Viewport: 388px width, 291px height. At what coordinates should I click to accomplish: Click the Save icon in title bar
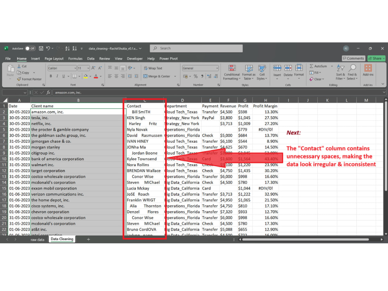click(x=41, y=48)
